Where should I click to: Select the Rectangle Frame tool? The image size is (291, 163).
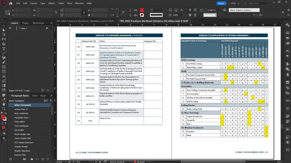[4, 67]
